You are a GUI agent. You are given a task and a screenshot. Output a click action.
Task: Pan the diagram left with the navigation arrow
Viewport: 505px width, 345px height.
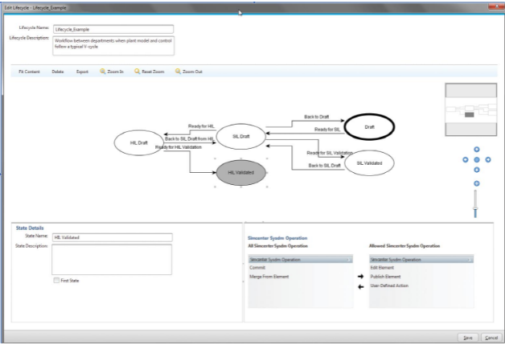466,160
